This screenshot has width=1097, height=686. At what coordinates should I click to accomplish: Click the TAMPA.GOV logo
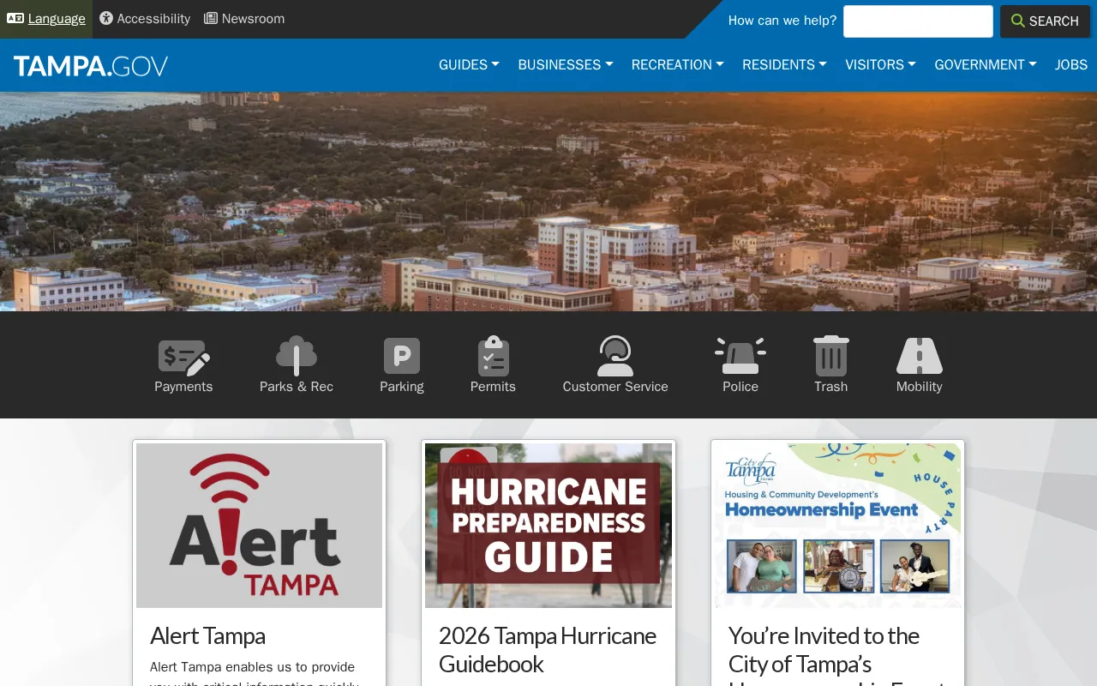(91, 66)
